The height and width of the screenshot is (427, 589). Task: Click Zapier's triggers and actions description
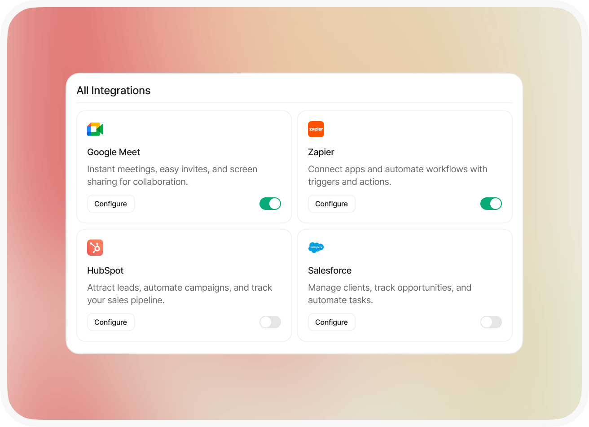(x=397, y=175)
